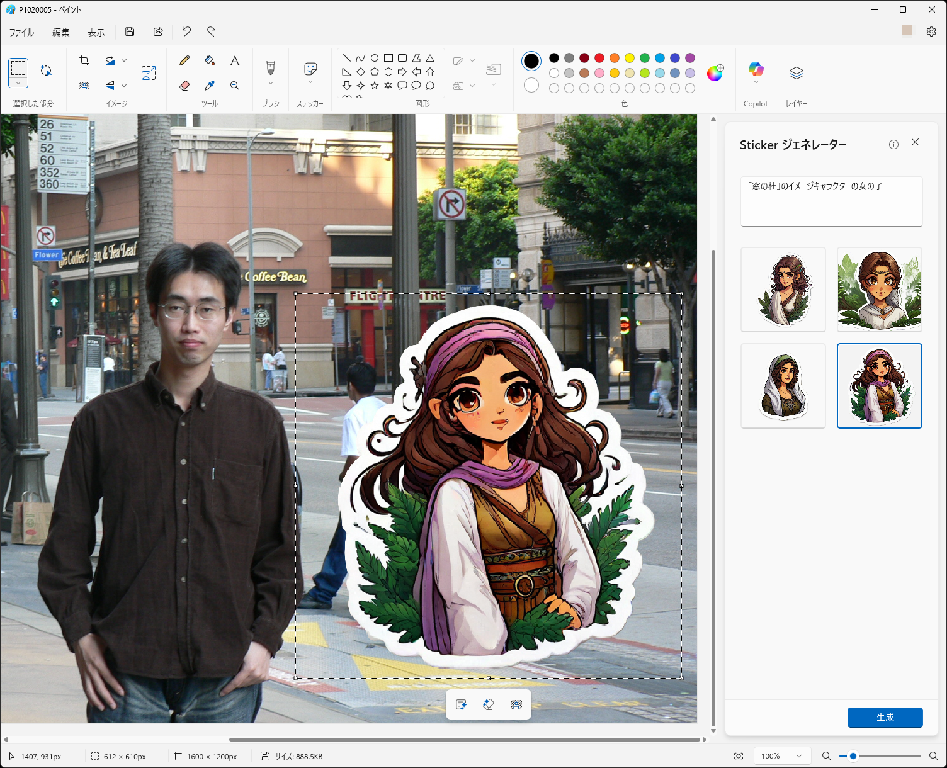Viewport: 947px width, 768px height.
Task: Open the Layers panel
Action: (x=797, y=73)
